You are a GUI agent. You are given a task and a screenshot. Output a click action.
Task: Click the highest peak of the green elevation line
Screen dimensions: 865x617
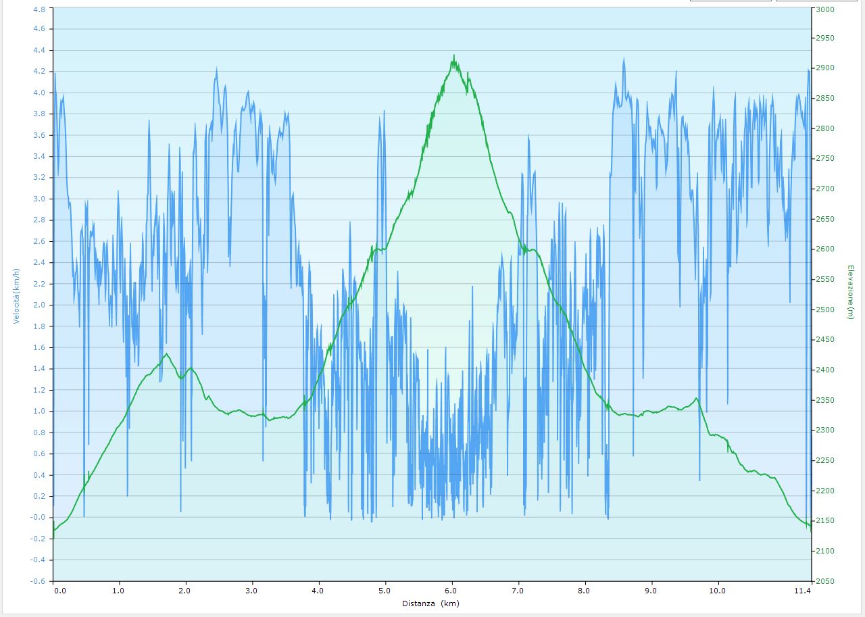pos(453,56)
